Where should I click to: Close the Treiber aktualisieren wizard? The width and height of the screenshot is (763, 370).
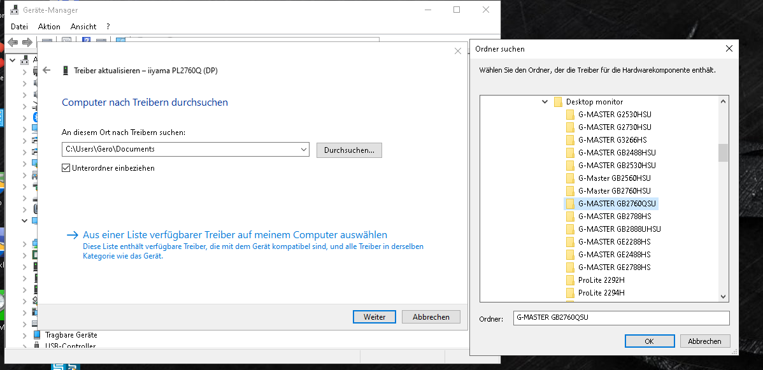(x=457, y=51)
